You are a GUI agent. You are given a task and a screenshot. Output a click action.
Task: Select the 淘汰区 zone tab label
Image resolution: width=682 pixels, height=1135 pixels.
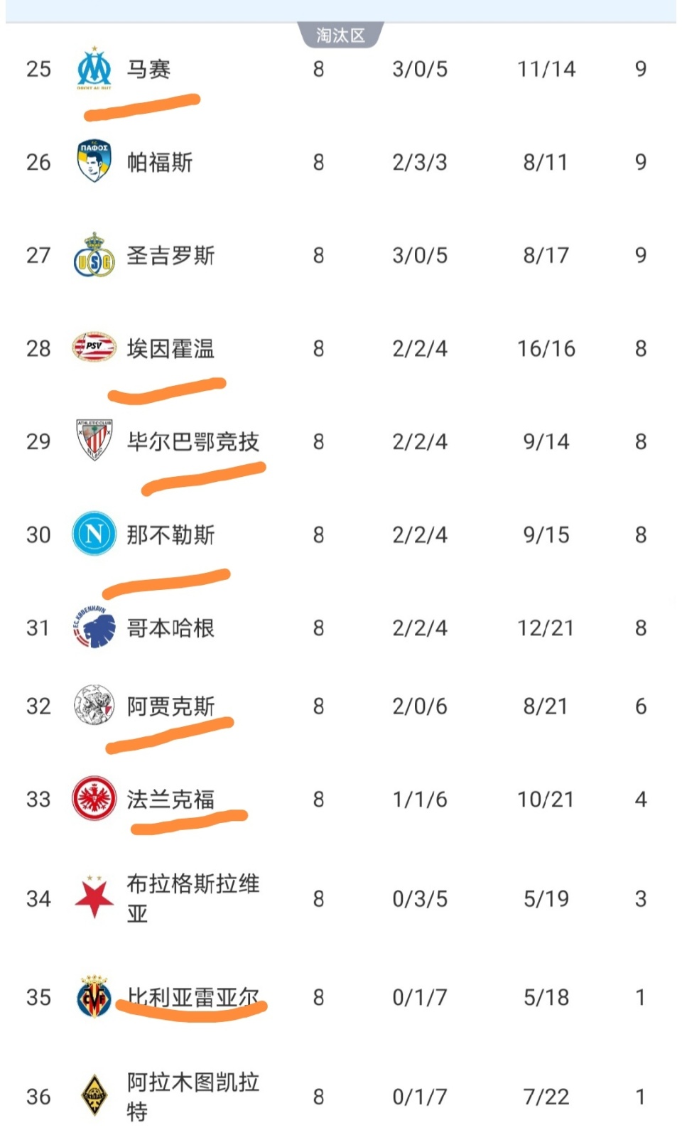click(340, 35)
